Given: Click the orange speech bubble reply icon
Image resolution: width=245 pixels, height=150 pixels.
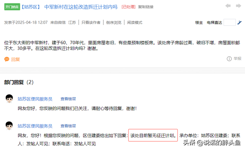Looking at the screenshot, I should tap(7, 59).
